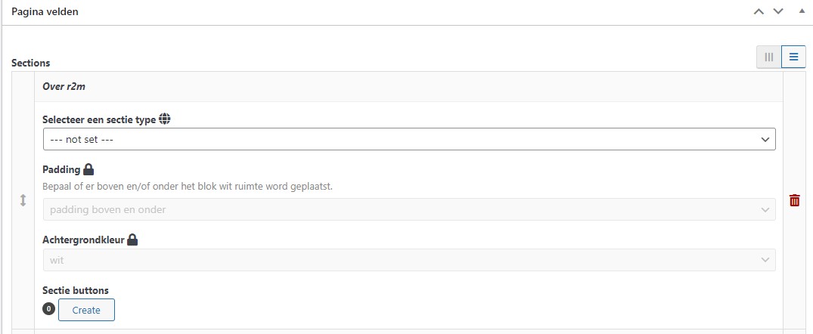Click the lock icon beside Padding
This screenshot has width=813, height=334.
pyautogui.click(x=88, y=169)
